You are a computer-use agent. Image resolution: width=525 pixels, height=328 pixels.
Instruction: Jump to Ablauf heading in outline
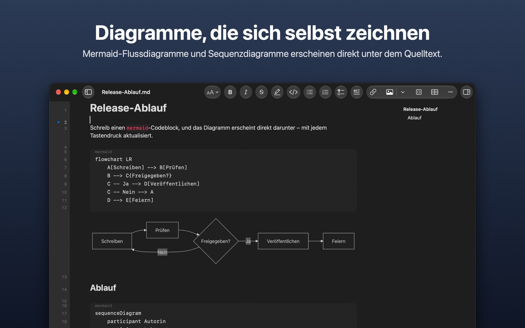point(414,118)
